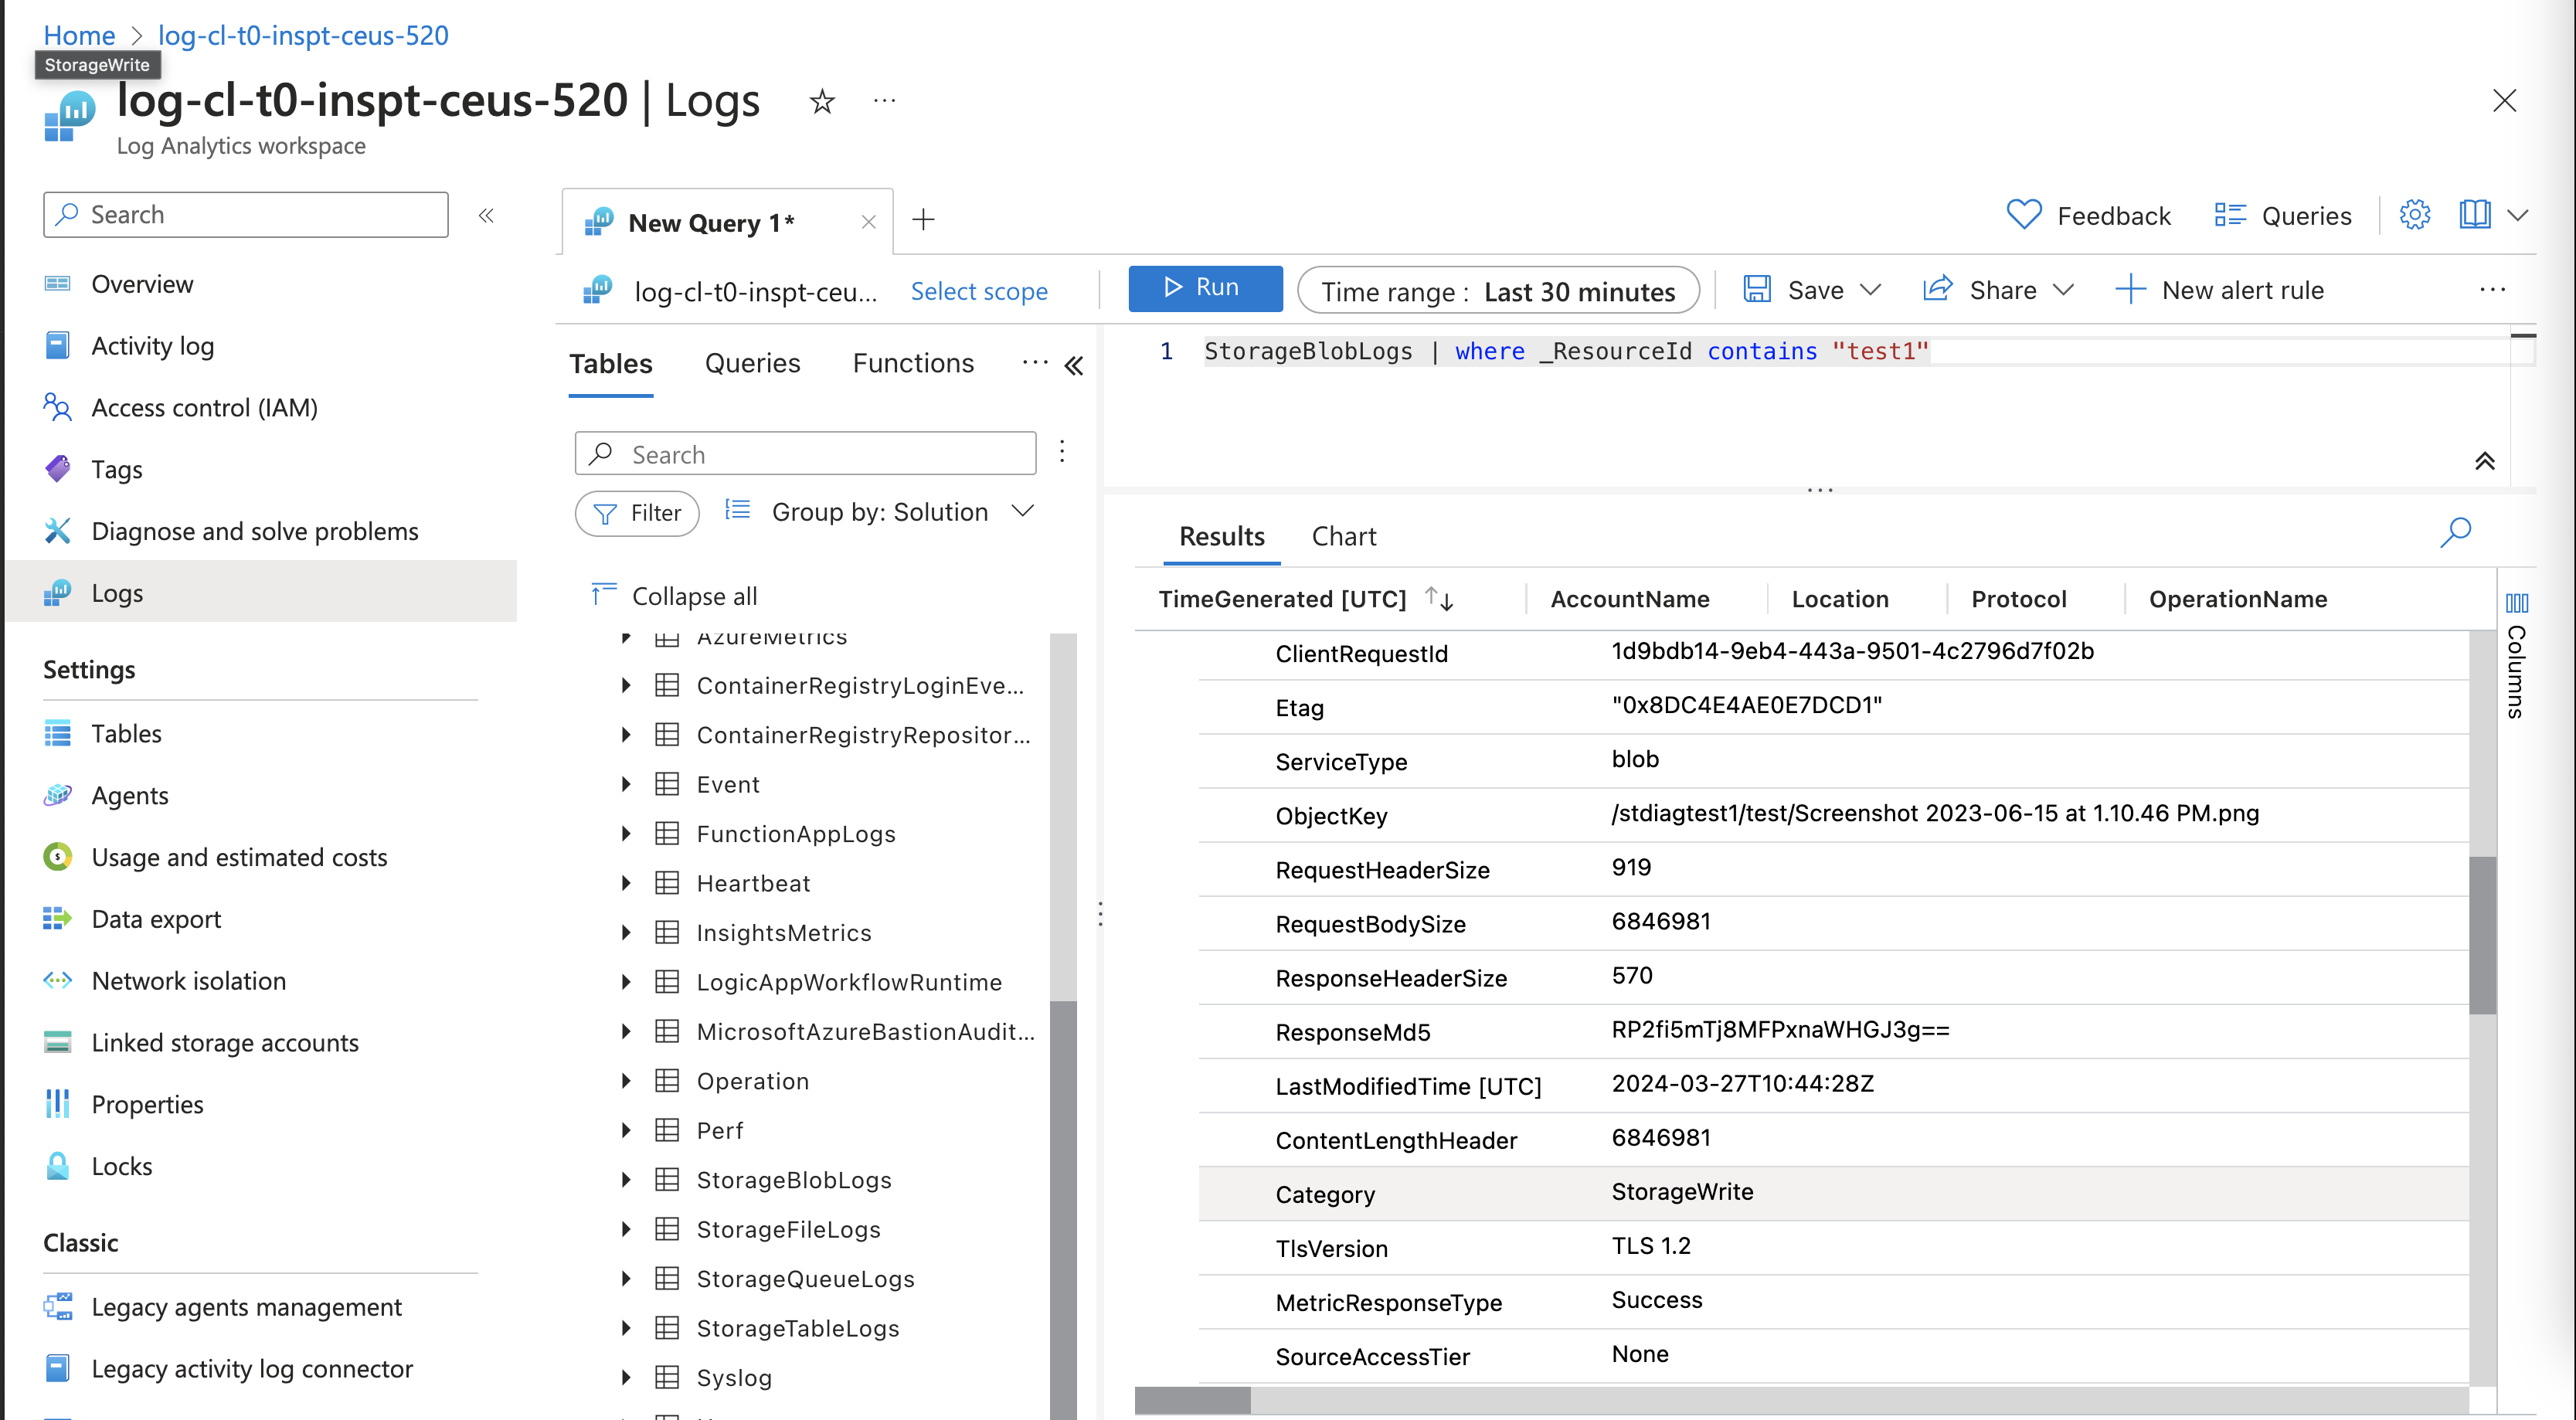This screenshot has height=1420, width=2576.
Task: Switch to the Queries tab in the schema panel
Action: pos(752,363)
